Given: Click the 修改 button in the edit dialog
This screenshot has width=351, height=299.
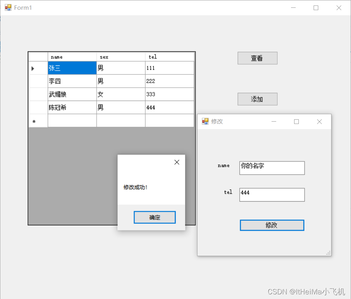Looking at the screenshot, I should pyautogui.click(x=272, y=225).
